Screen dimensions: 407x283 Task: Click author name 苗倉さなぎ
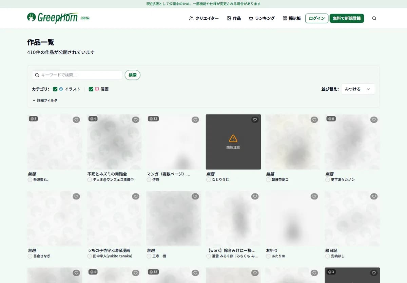pyautogui.click(x=42, y=256)
